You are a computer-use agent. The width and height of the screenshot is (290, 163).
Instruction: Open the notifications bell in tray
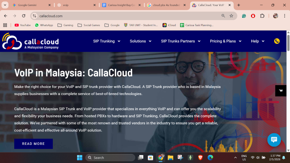(283, 158)
